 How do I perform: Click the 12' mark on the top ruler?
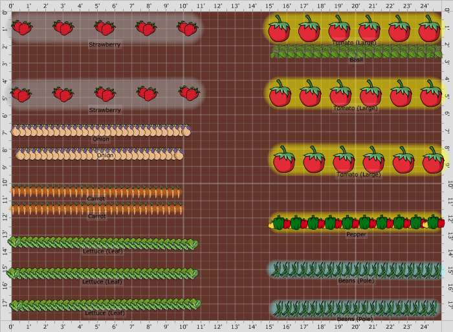[x=217, y=6]
